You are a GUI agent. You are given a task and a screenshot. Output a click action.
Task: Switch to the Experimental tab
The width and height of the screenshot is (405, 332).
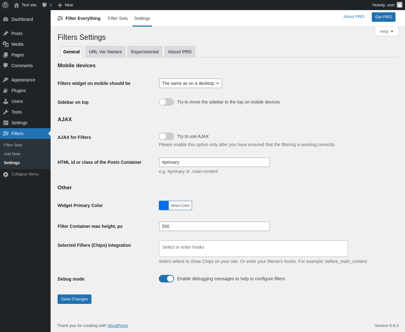[145, 52]
